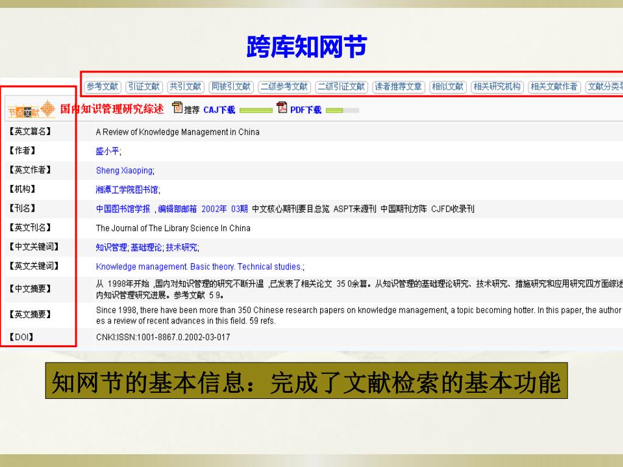Select the 【作者】 field label
The image size is (623, 467).
(23, 151)
